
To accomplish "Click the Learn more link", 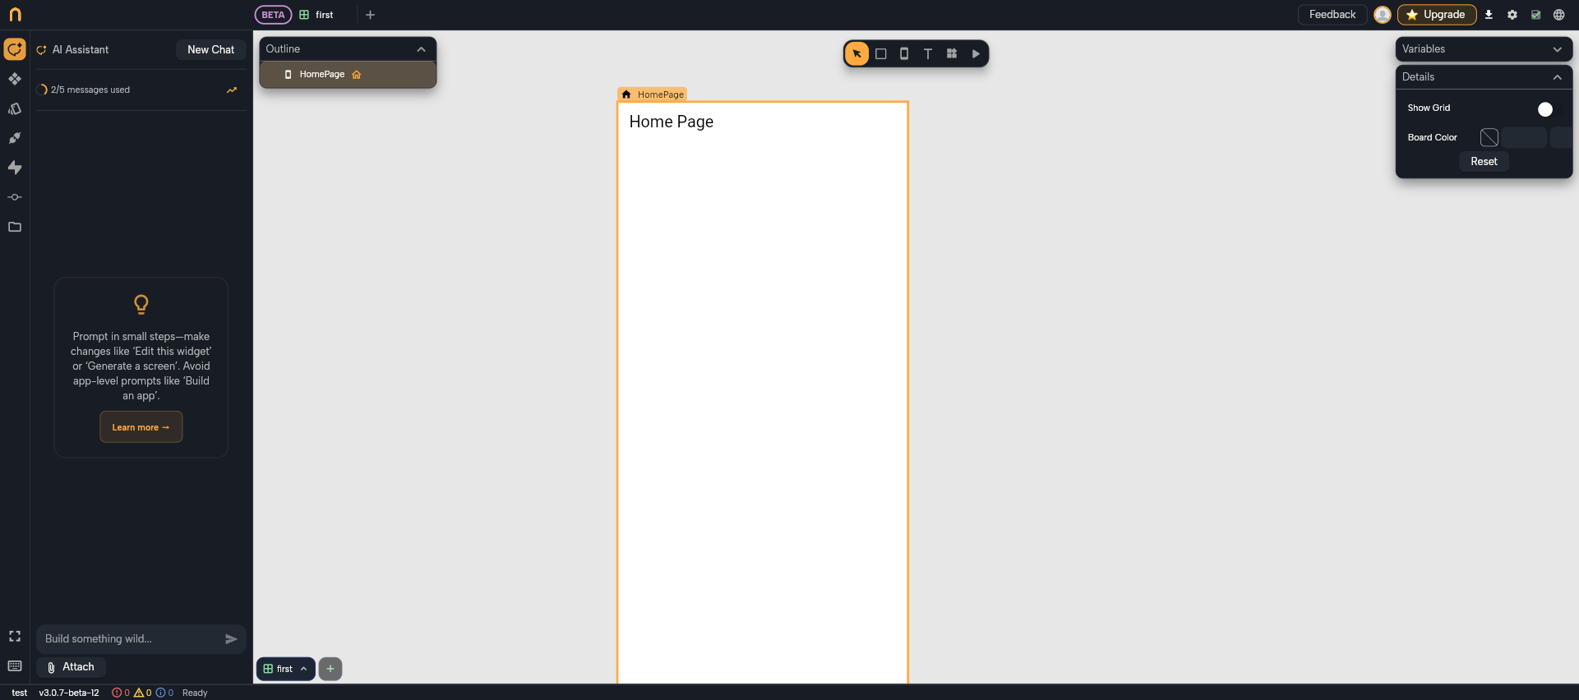I will pyautogui.click(x=141, y=427).
